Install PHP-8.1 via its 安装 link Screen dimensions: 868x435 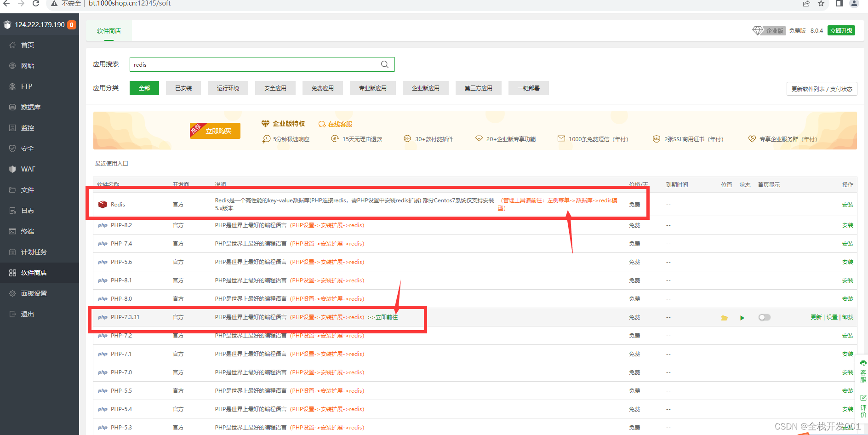848,280
